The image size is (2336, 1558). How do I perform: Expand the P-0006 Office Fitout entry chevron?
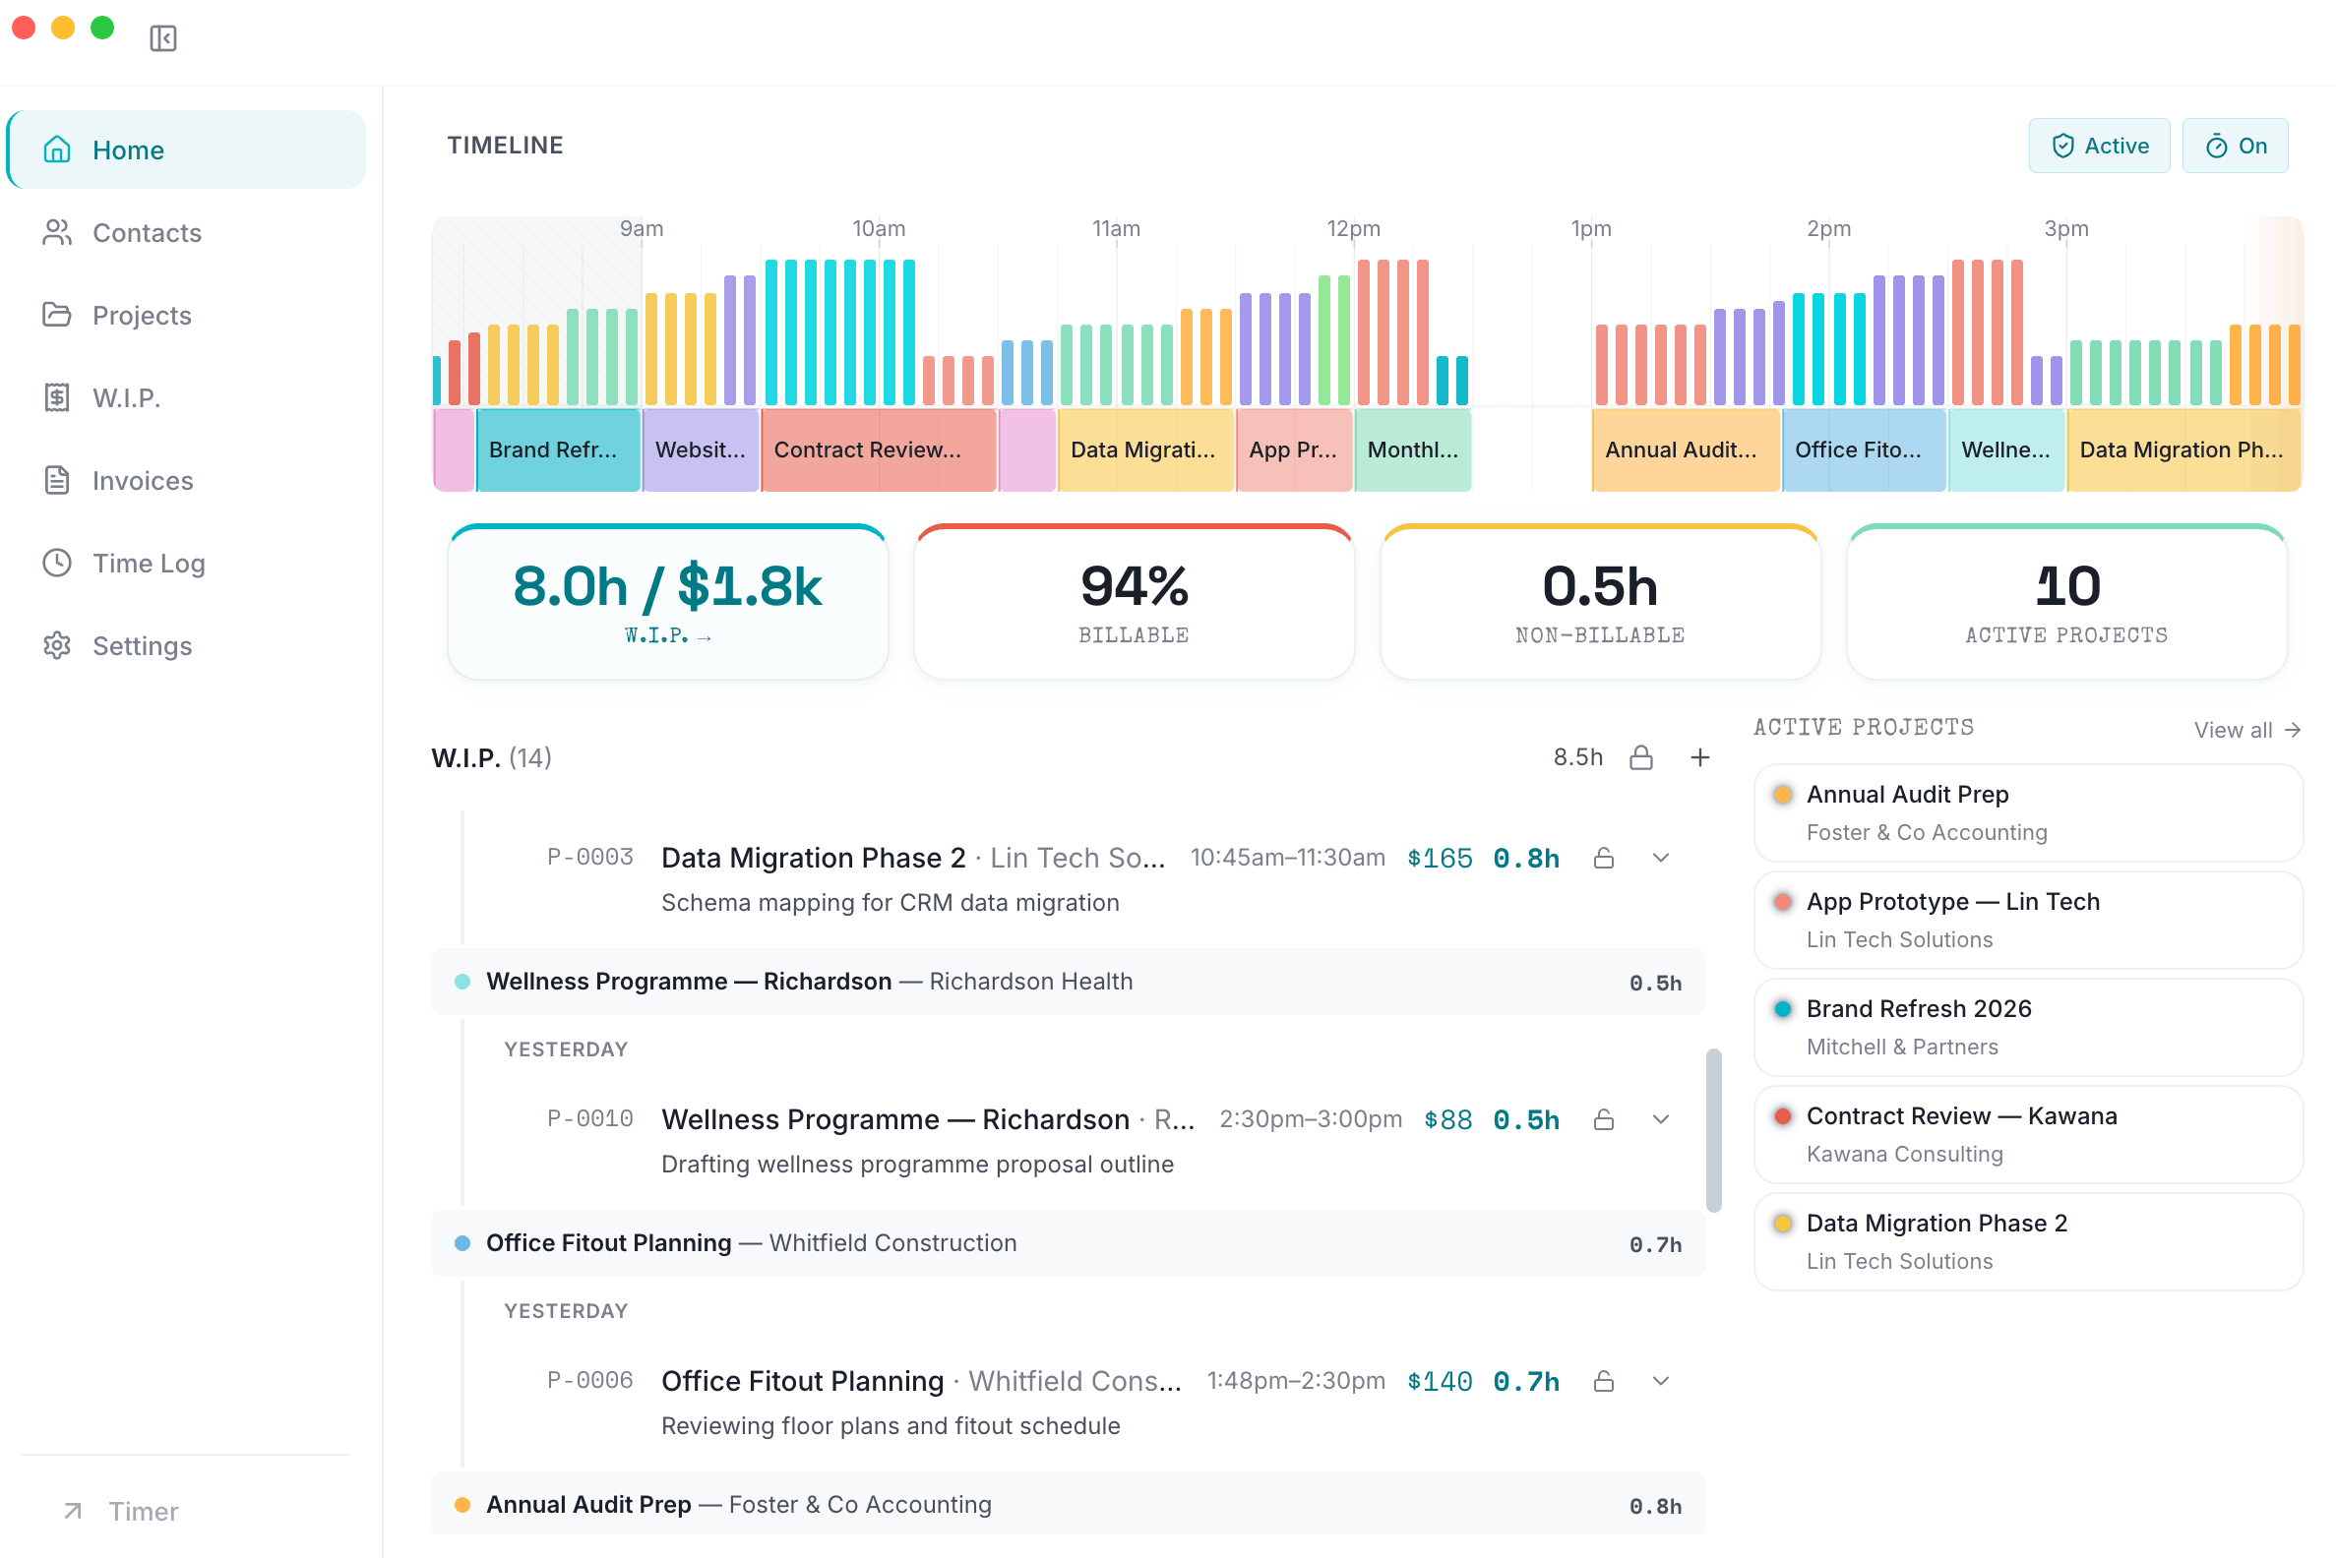[1660, 1381]
